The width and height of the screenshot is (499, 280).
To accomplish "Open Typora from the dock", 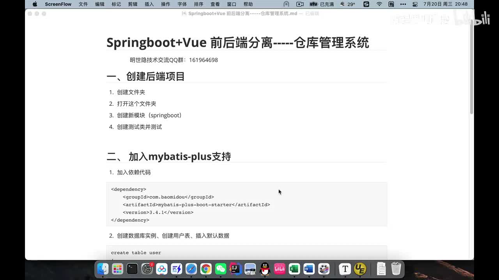I will click(345, 269).
